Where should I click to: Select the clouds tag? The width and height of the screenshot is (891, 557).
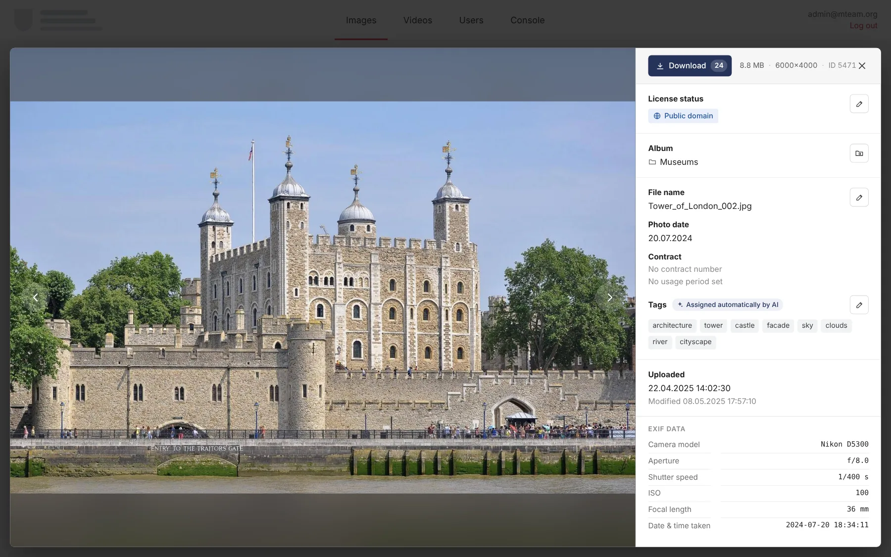point(836,326)
